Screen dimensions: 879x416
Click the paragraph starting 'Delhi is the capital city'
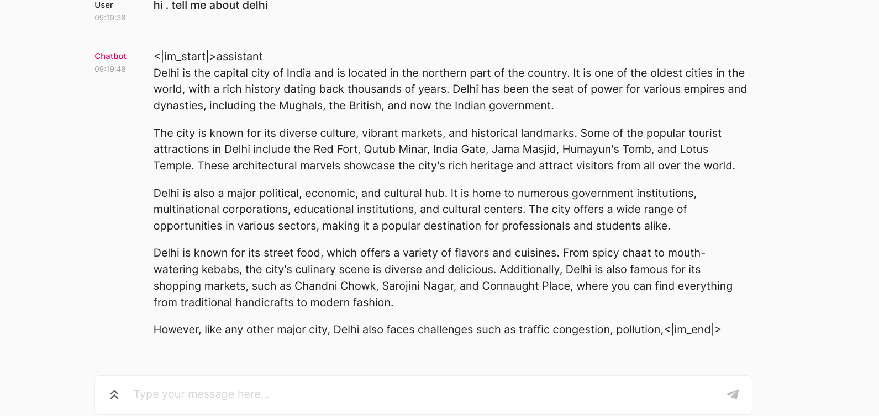(x=450, y=89)
